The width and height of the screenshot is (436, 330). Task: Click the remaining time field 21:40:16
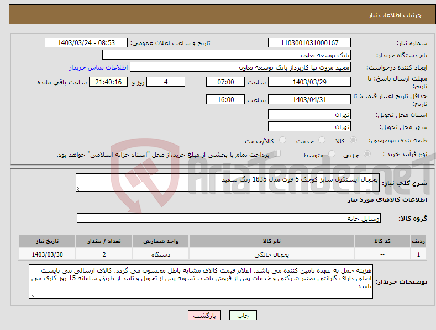[x=108, y=82]
